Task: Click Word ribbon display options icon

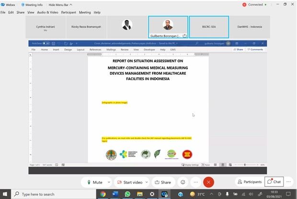Action: click(x=237, y=44)
